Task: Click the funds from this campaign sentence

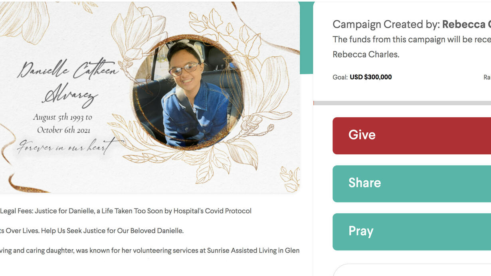Action: [x=412, y=39]
